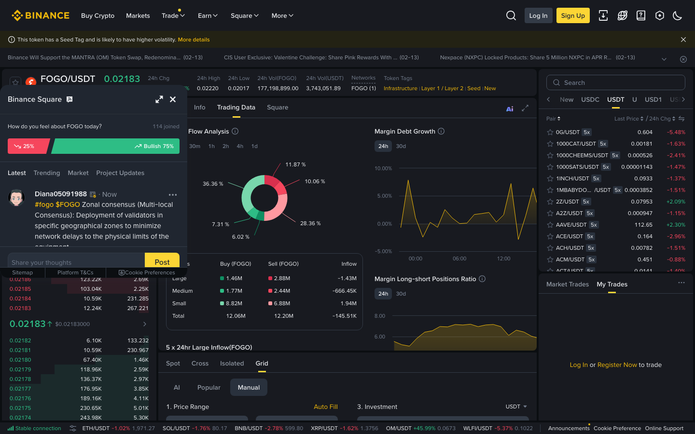The image size is (695, 434).
Task: Favorite the AAVE/USDT pair star
Action: point(550,224)
